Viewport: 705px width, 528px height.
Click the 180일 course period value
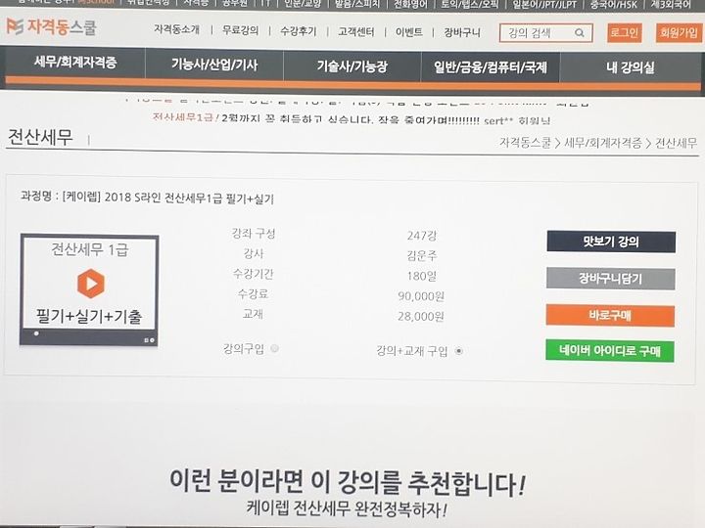pyautogui.click(x=421, y=276)
